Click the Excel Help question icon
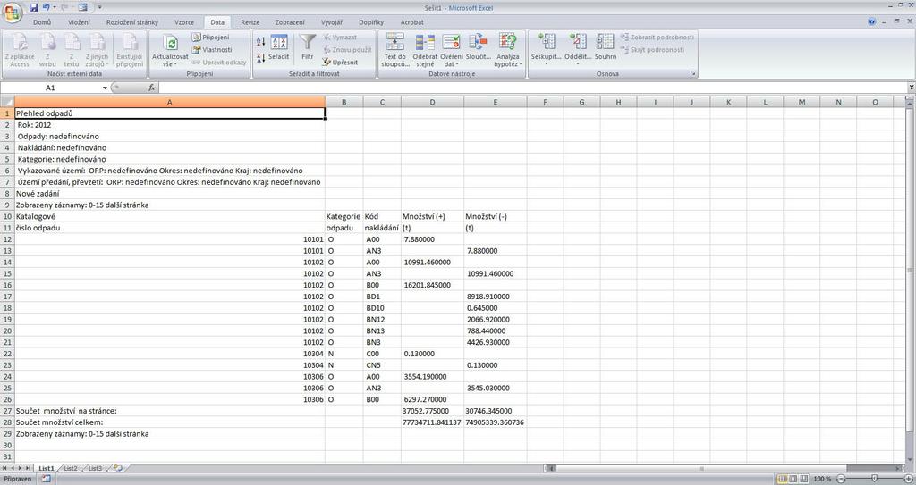The height and width of the screenshot is (485, 916). click(872, 21)
